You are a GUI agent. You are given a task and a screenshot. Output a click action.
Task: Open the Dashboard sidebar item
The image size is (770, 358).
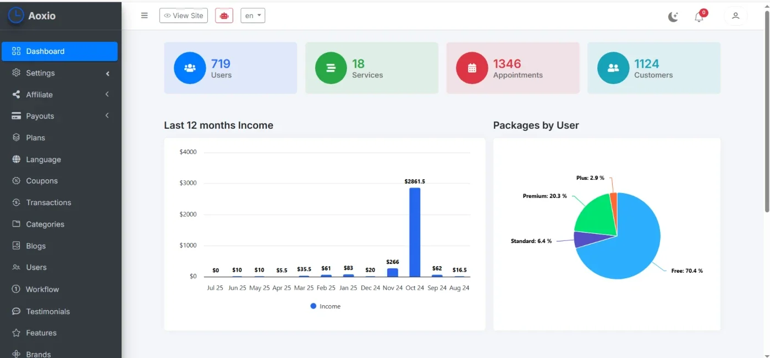[x=59, y=51]
